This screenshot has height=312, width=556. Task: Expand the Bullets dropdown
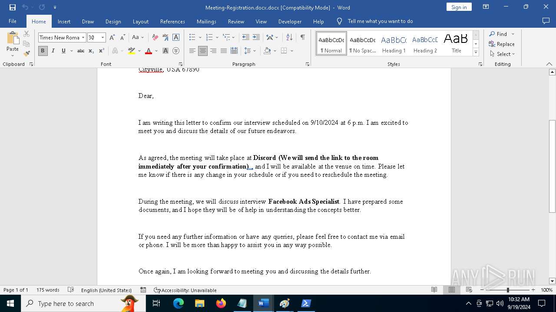pos(200,38)
